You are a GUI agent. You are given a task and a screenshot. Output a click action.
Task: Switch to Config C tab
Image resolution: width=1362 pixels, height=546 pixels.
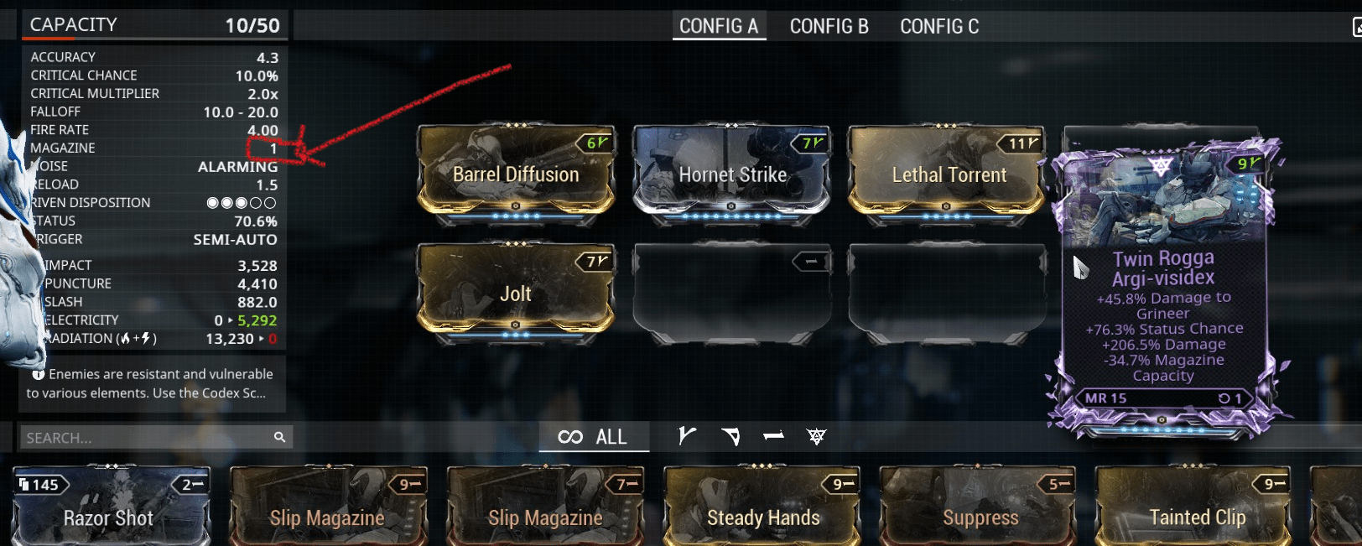939,27
